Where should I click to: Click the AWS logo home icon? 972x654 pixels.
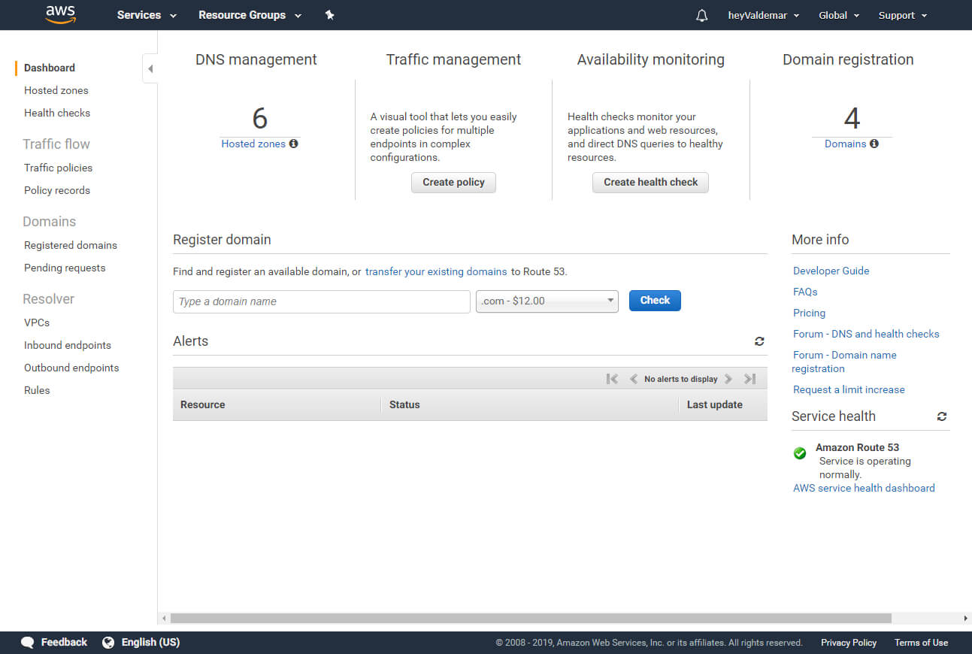[60, 15]
